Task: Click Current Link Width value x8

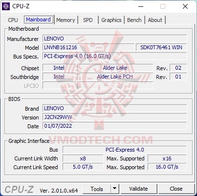Action: pos(83,158)
